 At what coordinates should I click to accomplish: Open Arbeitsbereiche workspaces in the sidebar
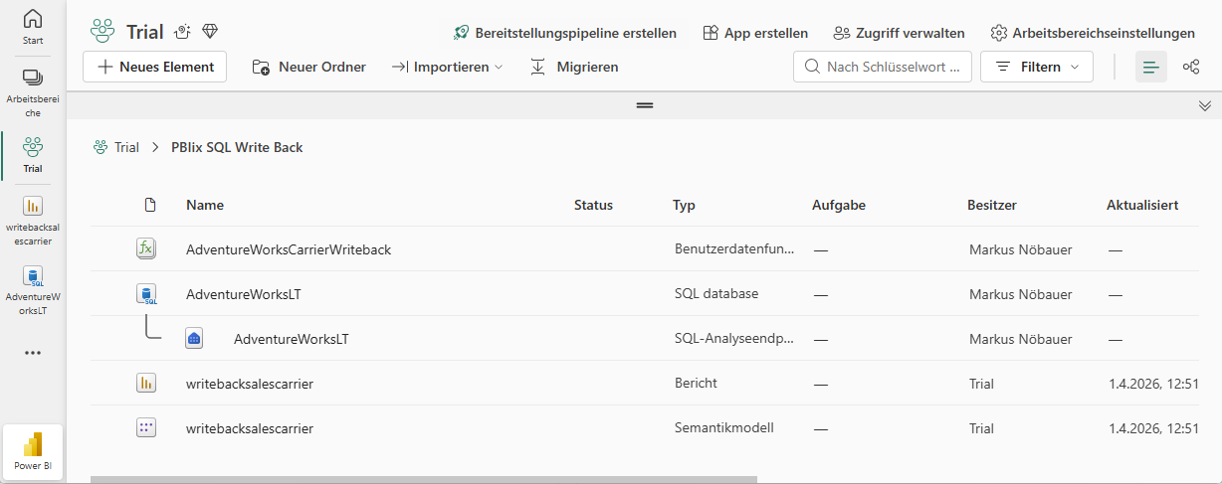pyautogui.click(x=33, y=92)
